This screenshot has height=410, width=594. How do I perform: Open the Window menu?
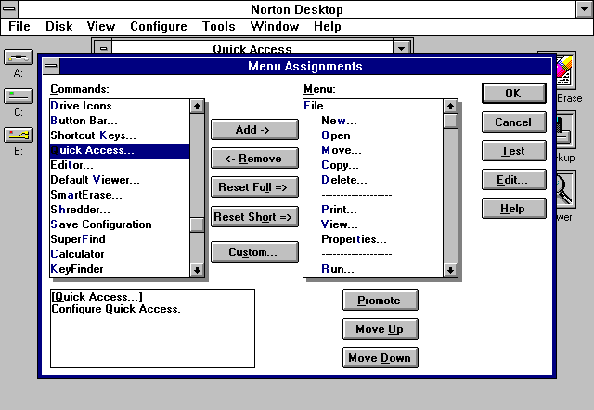[275, 27]
